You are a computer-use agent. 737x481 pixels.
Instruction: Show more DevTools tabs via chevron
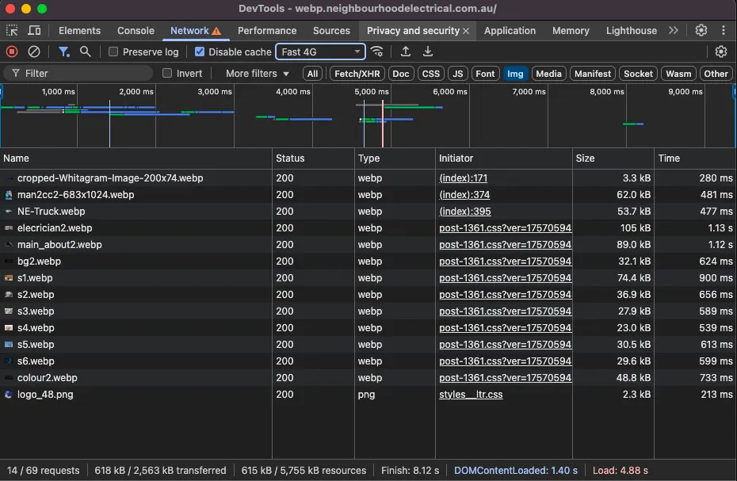(x=673, y=30)
